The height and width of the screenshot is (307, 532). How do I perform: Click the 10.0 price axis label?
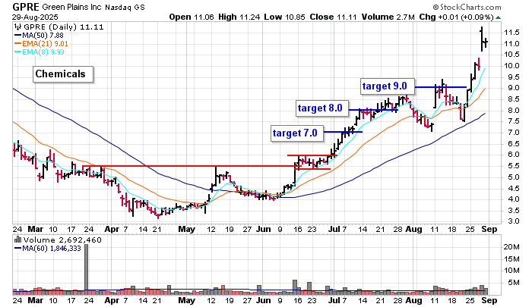pos(511,66)
